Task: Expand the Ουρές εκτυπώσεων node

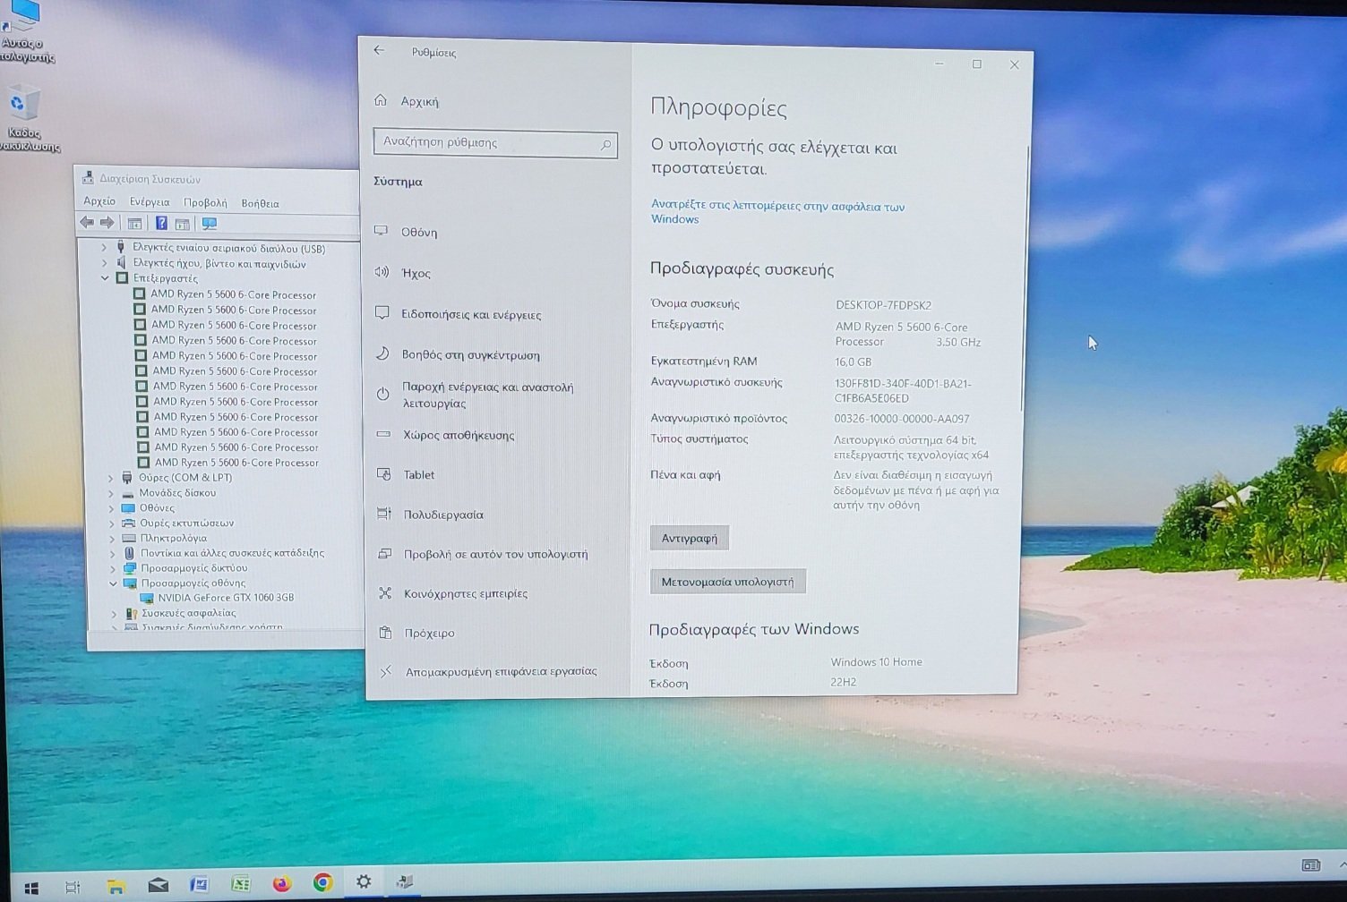Action: (x=112, y=523)
